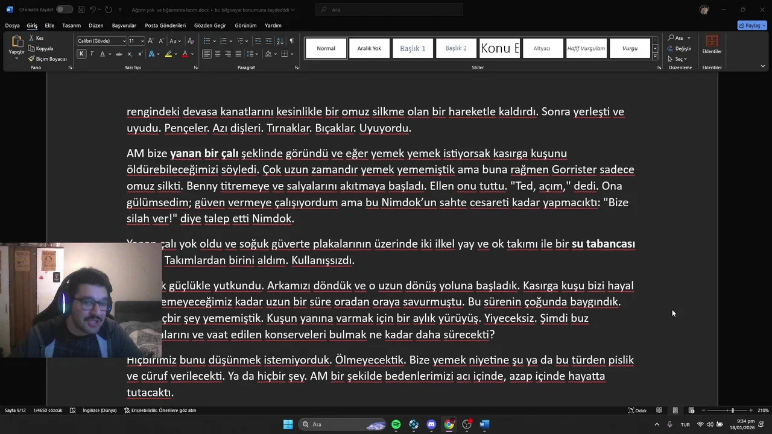
Task: Apply yellow text highlight color
Action: (169, 54)
